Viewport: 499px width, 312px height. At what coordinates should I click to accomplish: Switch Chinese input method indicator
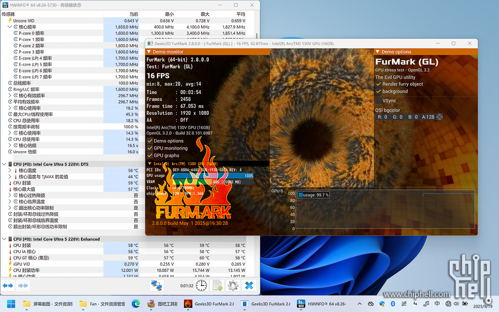437,304
